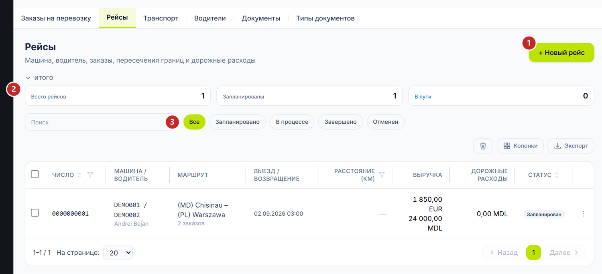Viewport: 602px width, 274px height.
Task: Click the Назад pagination button
Action: click(x=503, y=253)
